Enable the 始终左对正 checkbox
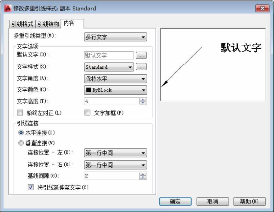The height and width of the screenshot is (212, 274). [x=20, y=113]
